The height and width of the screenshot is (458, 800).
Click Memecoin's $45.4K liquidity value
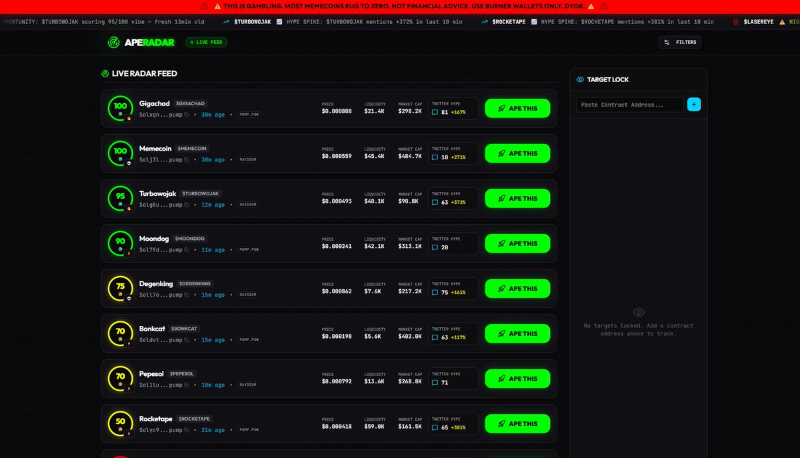pos(375,156)
